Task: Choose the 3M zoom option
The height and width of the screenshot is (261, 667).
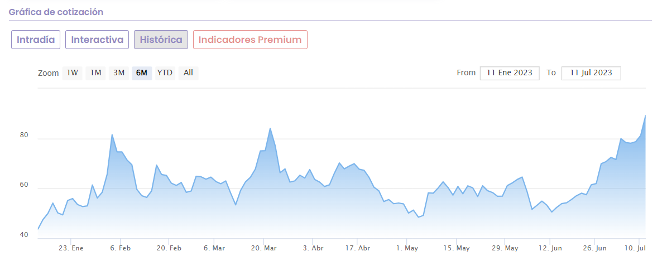Action: (x=118, y=72)
